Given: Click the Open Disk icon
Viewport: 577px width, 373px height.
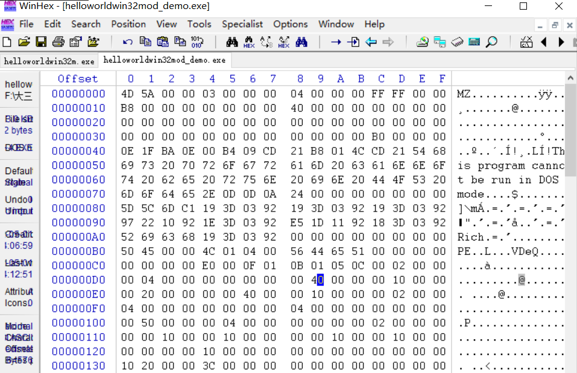Looking at the screenshot, I should tap(423, 42).
